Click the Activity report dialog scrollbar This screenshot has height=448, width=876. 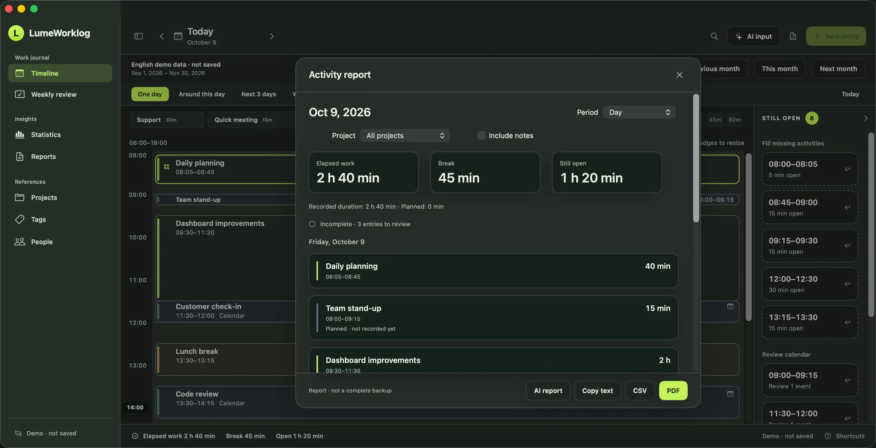tap(696, 158)
